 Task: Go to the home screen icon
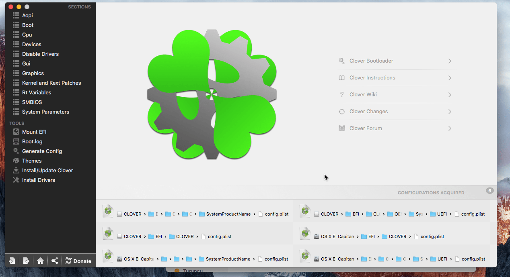[40, 261]
